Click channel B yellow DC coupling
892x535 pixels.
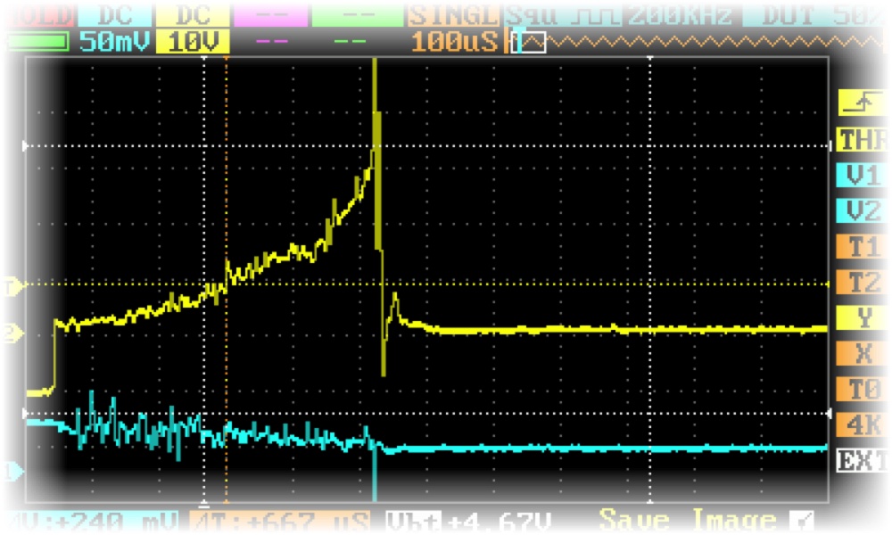(x=193, y=15)
